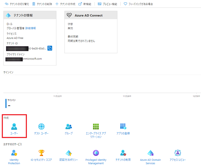Open the テナントの制限 link label
This screenshot has height=168, width=201.
click(123, 160)
